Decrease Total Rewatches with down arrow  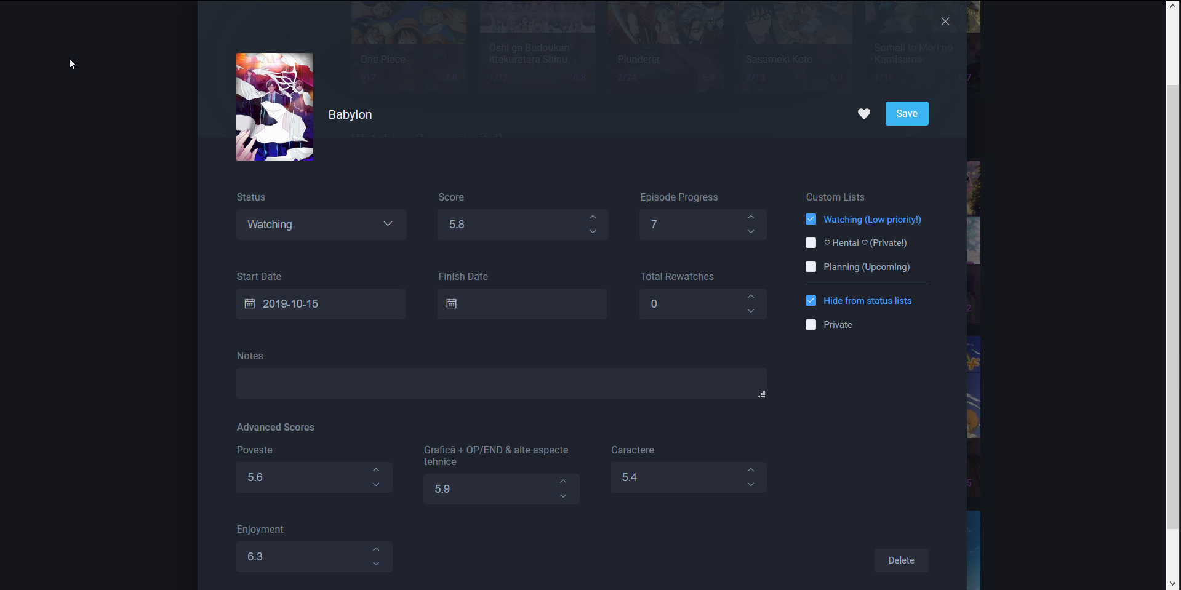click(x=751, y=311)
